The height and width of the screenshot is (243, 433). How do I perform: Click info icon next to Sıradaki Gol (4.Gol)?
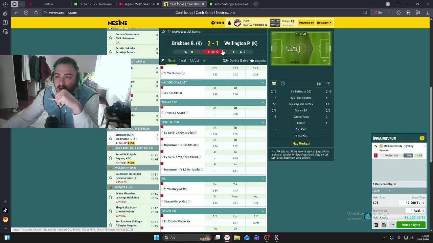(189, 202)
